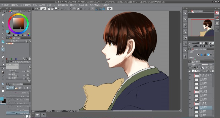This screenshot has width=220, height=118.
Task: Toggle visibility of layer レイヤー 15
Action: (x=190, y=76)
